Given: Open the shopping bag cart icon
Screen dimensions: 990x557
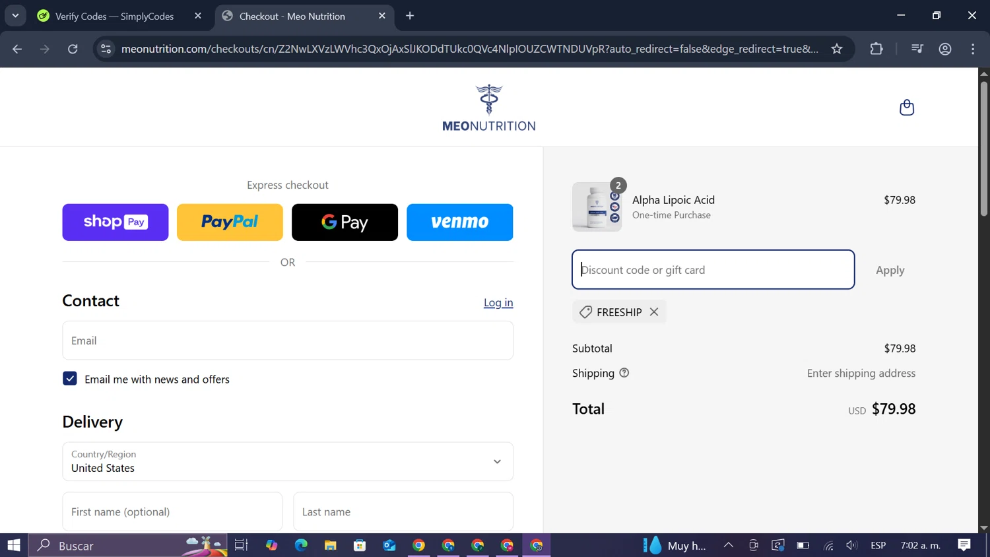Looking at the screenshot, I should (907, 108).
